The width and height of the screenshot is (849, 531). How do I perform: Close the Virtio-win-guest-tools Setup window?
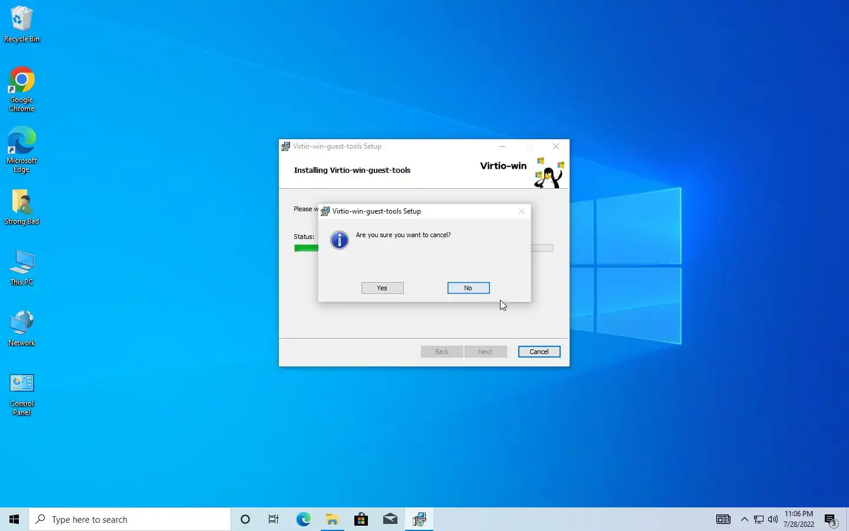pyautogui.click(x=555, y=146)
